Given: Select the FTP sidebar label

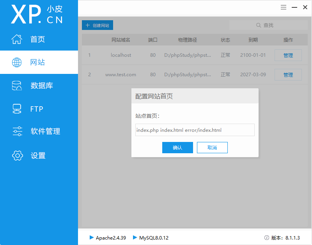Looking at the screenshot, I should [x=37, y=109].
